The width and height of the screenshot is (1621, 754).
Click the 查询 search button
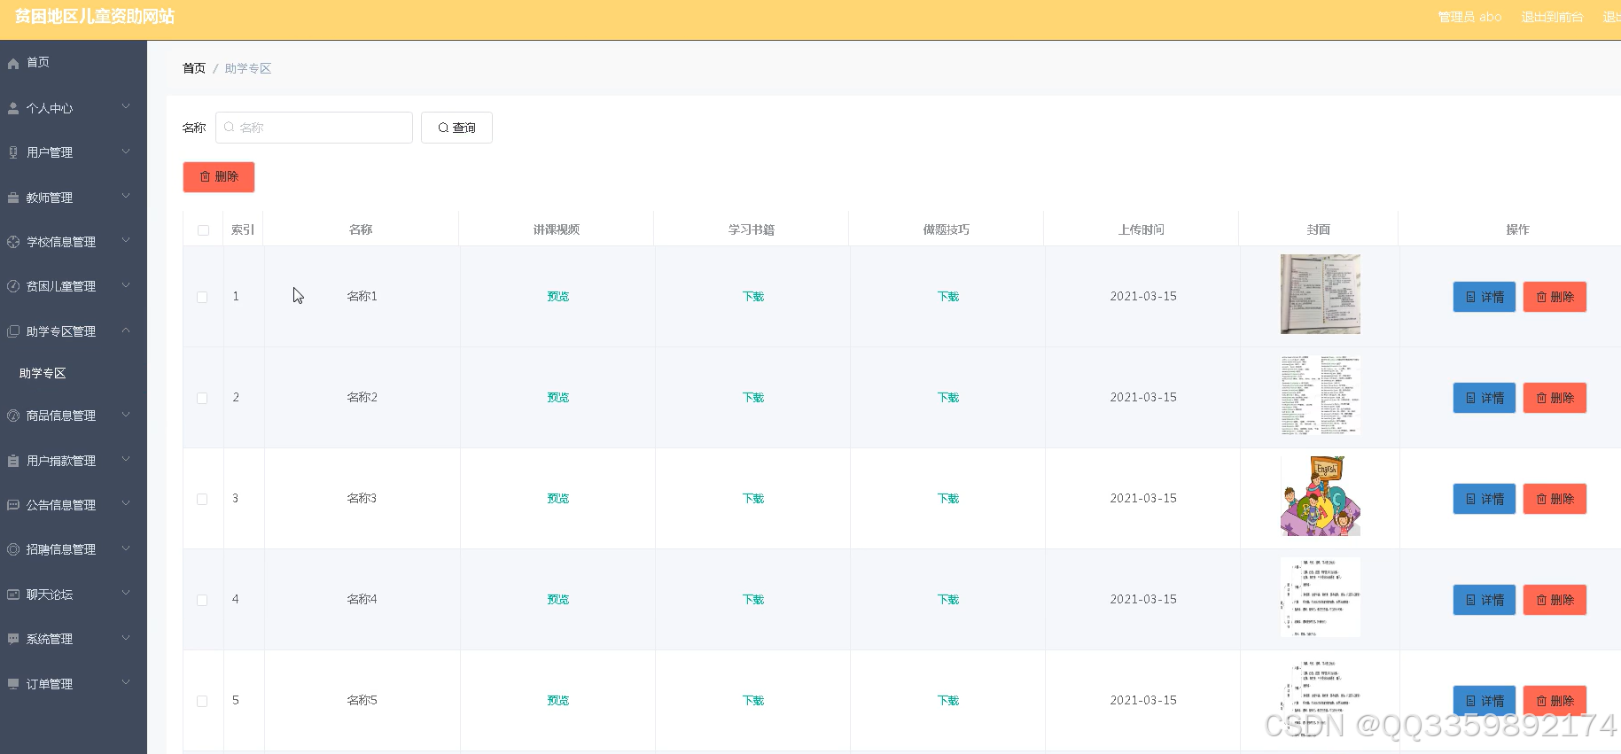pos(456,128)
